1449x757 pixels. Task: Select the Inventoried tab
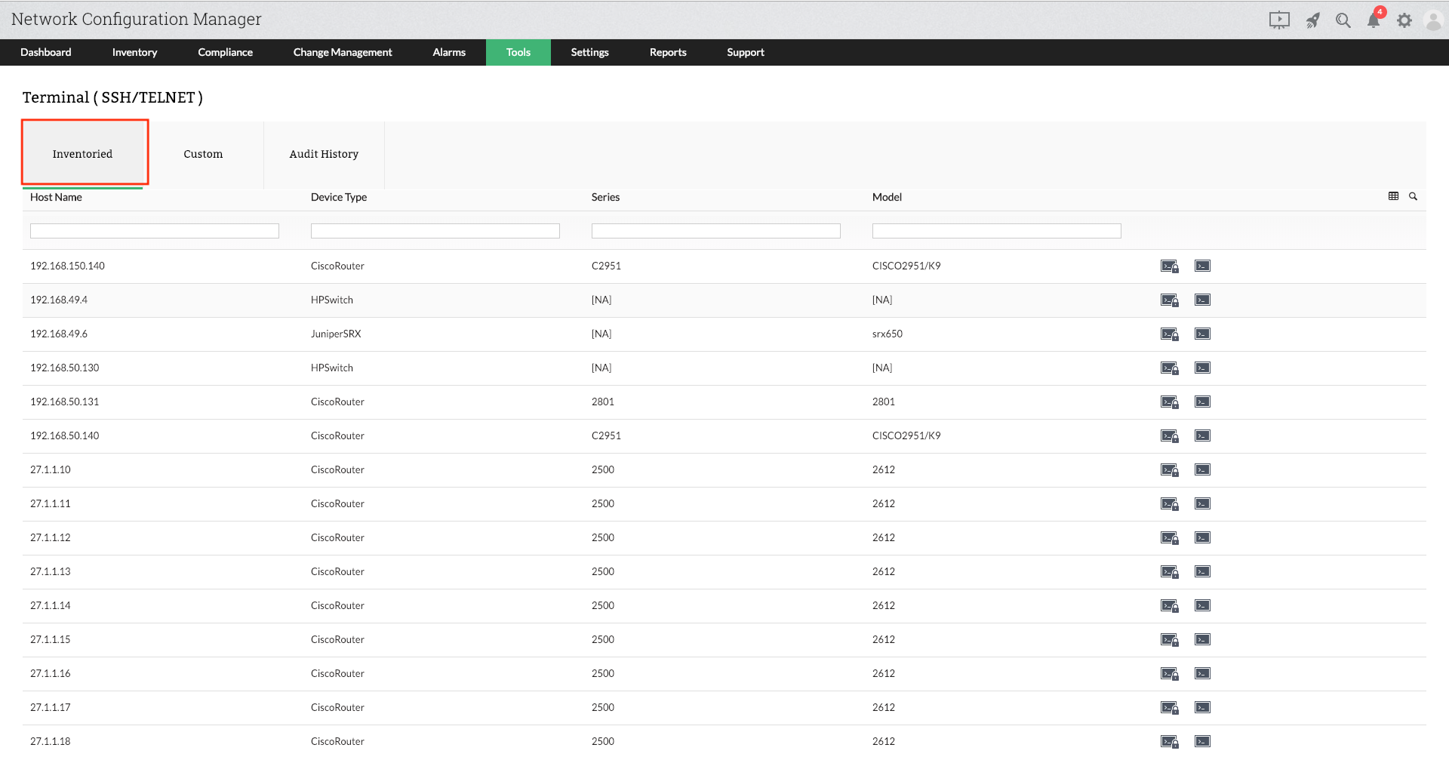pyautogui.click(x=82, y=153)
